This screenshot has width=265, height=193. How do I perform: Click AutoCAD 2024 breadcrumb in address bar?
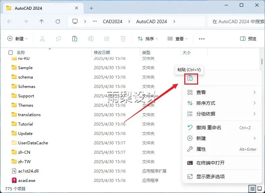(x=151, y=21)
